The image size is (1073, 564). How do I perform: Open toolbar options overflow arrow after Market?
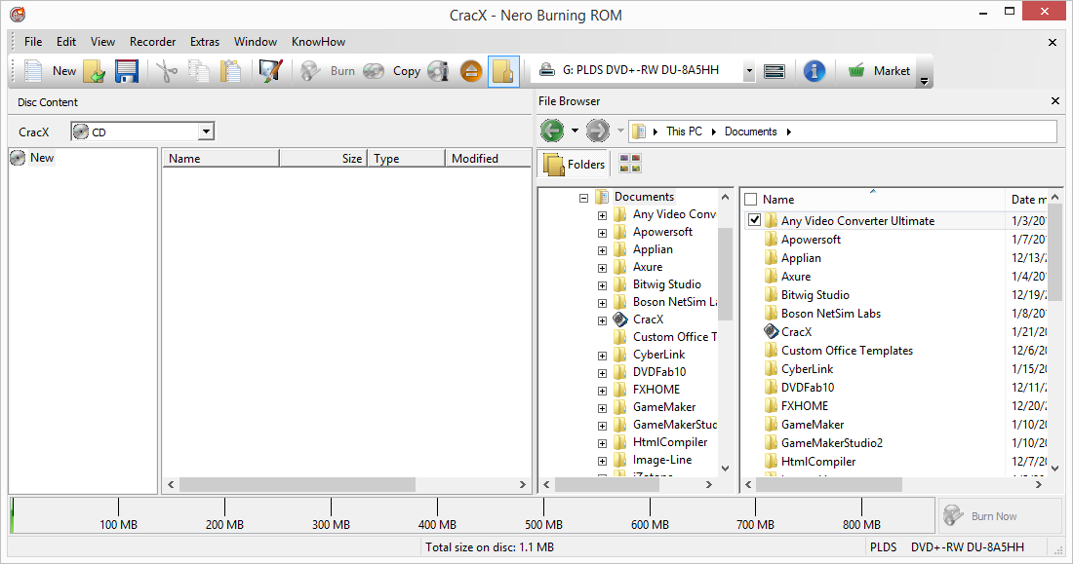tap(924, 81)
